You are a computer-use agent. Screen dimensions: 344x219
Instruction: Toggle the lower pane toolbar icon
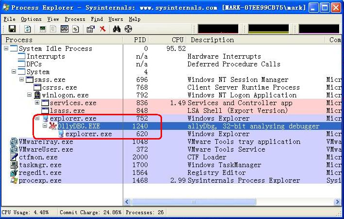(x=65, y=29)
